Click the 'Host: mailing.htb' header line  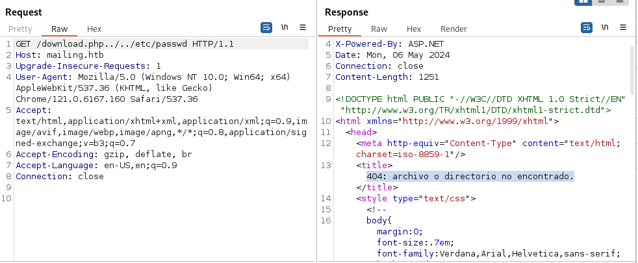[60, 55]
